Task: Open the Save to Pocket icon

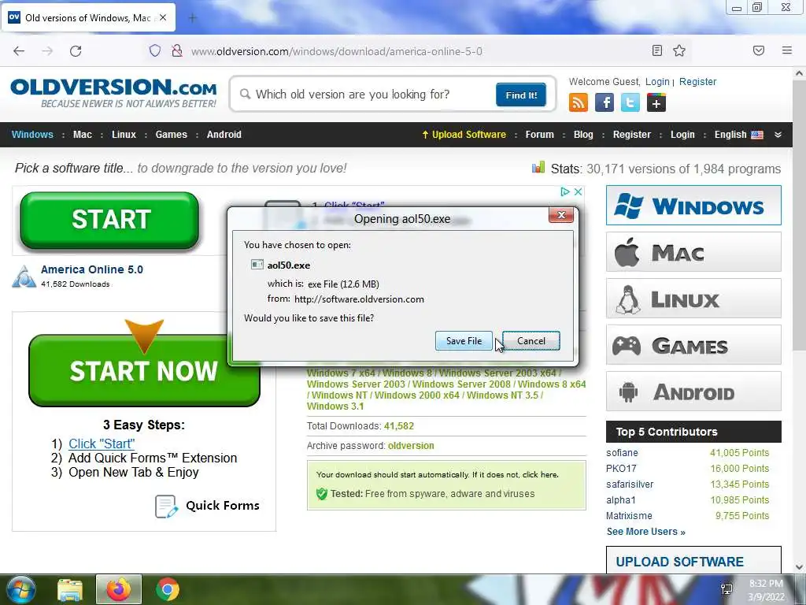Action: (x=759, y=50)
